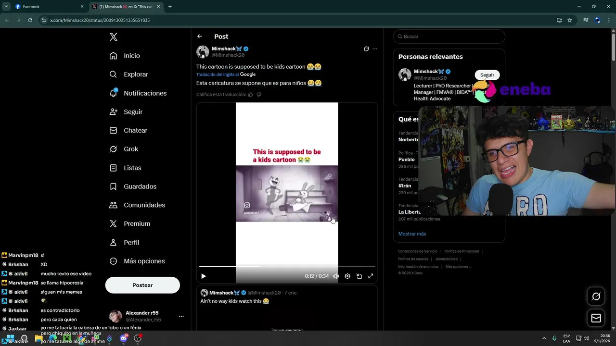Image resolution: width=616 pixels, height=346 pixels.
Task: Open the Seguir sidebar item
Action: coord(126,111)
